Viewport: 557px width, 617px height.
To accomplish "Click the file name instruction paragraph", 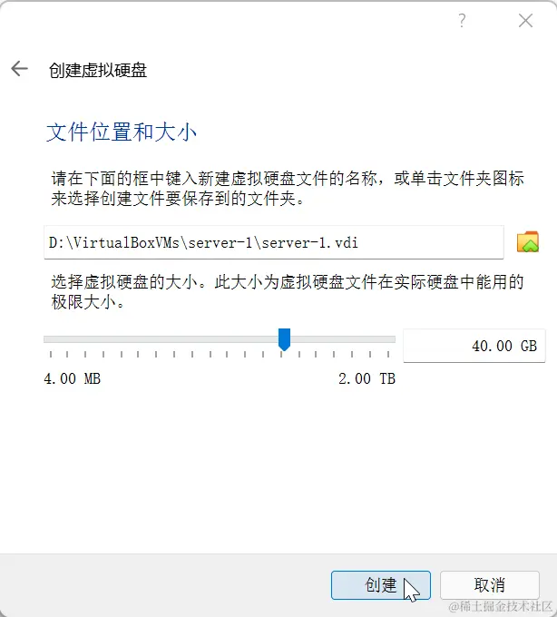I will point(288,189).
